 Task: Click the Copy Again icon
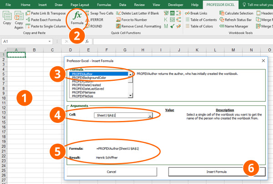19,20
